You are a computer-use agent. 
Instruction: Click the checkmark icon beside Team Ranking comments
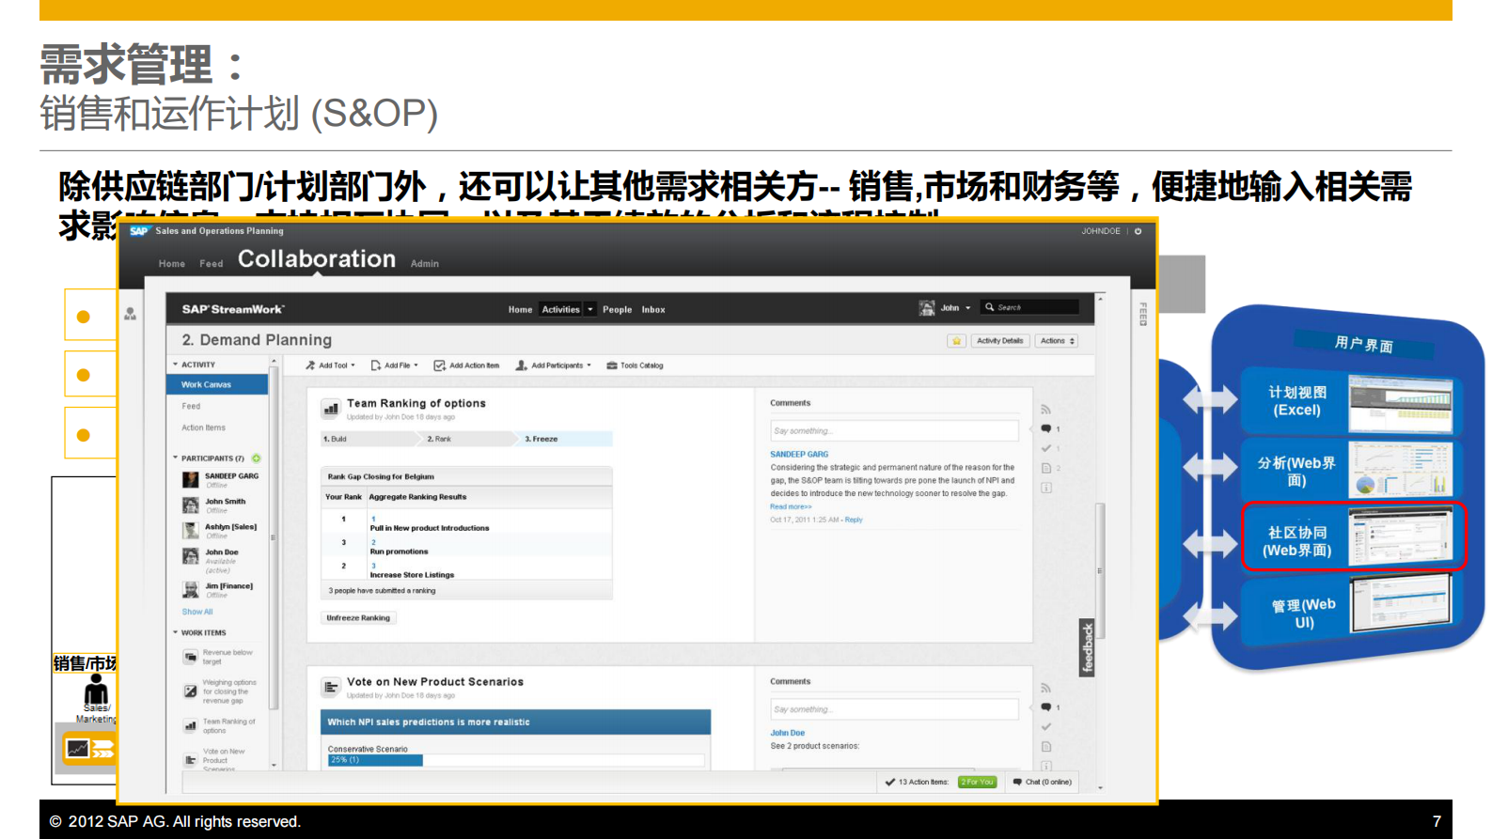tap(1046, 448)
